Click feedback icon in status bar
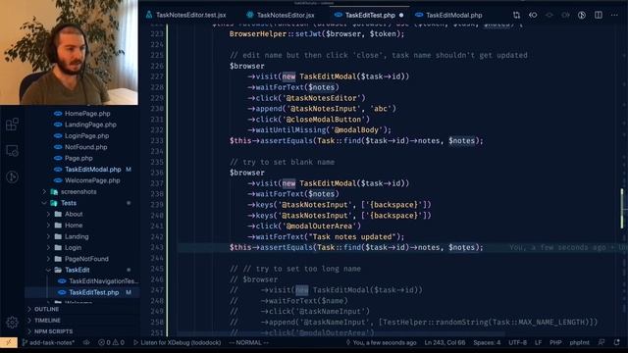 coord(602,342)
